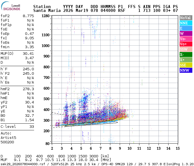Click the fmin value 3.35
This screenshot has height=166, width=194.
click(29, 47)
